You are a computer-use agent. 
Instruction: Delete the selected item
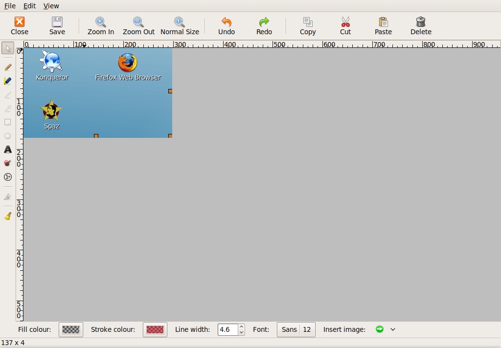click(421, 26)
